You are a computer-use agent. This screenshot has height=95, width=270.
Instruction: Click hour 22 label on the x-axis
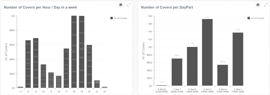pyautogui.click(x=104, y=92)
